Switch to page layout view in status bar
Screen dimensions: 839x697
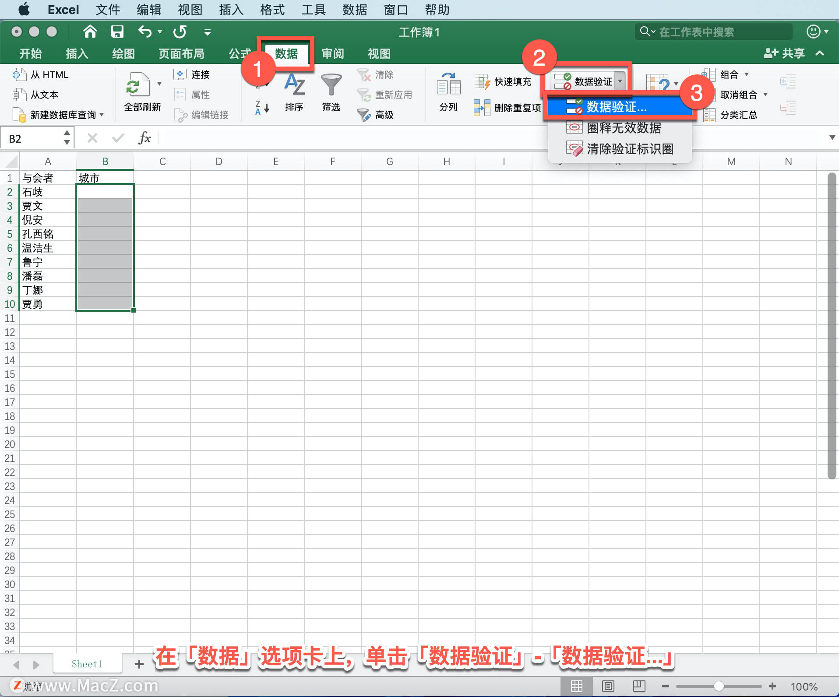coord(608,686)
